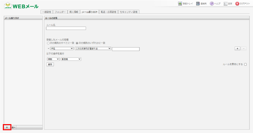Add a condition row with plus button
The width and height of the screenshot is (253, 133).
point(237,48)
